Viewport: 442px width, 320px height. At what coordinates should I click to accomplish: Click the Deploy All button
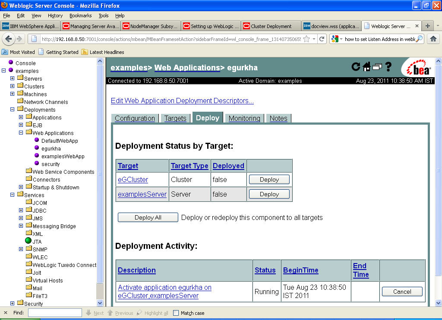(148, 217)
